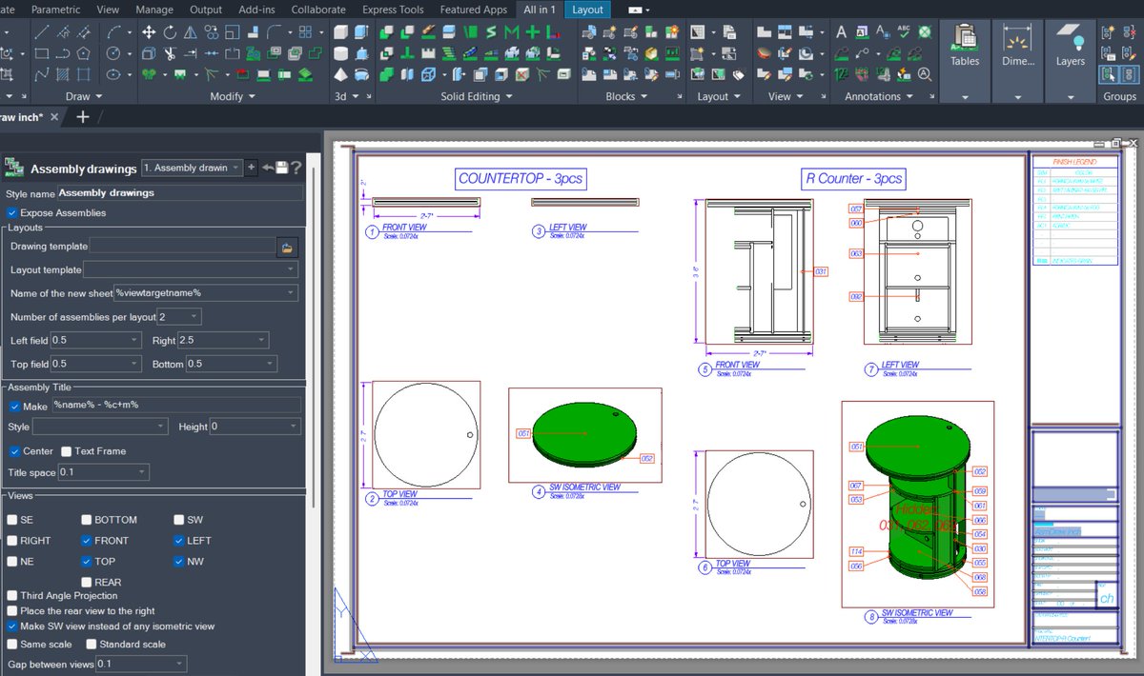The image size is (1144, 676).
Task: Open the Left field dropdown
Action: 98,340
